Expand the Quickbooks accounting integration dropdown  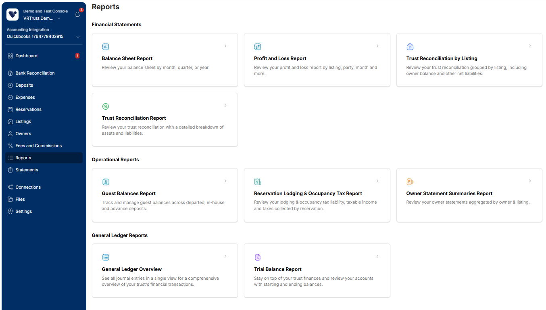(78, 37)
